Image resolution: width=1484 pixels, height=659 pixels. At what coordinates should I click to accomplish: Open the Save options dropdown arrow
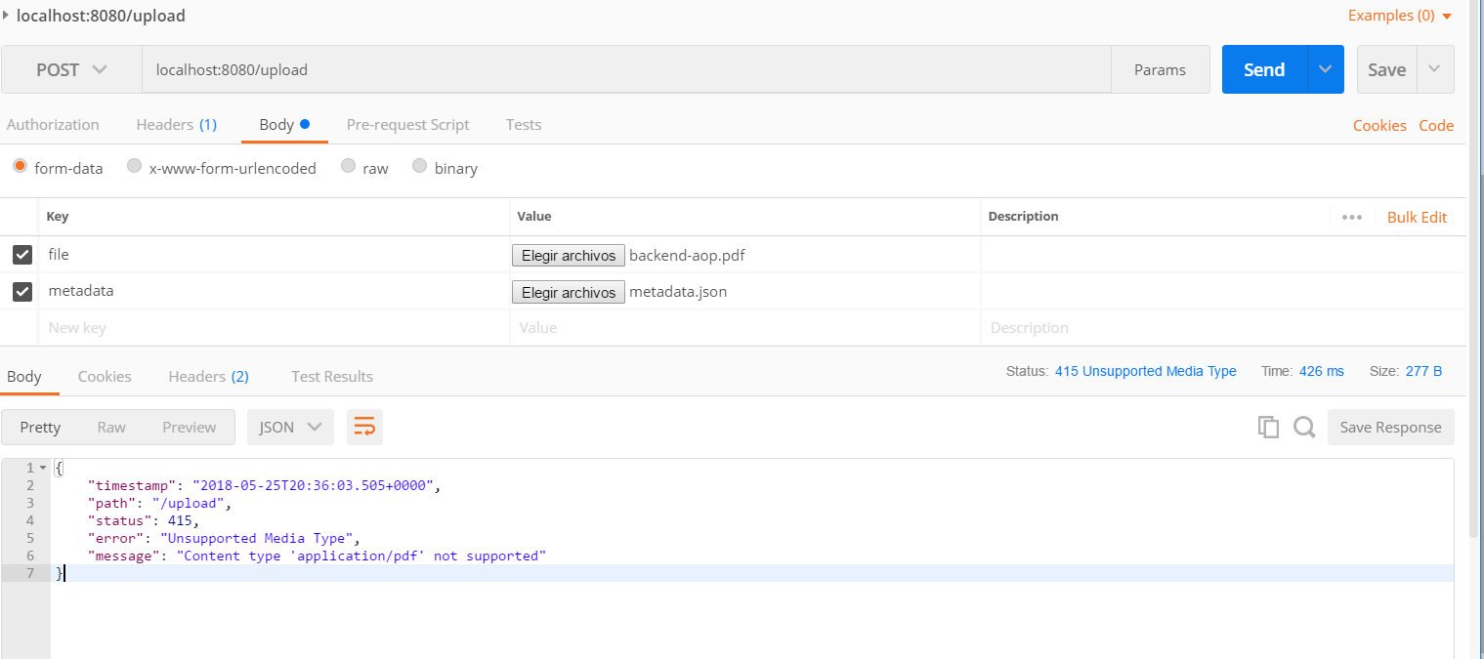1434,69
